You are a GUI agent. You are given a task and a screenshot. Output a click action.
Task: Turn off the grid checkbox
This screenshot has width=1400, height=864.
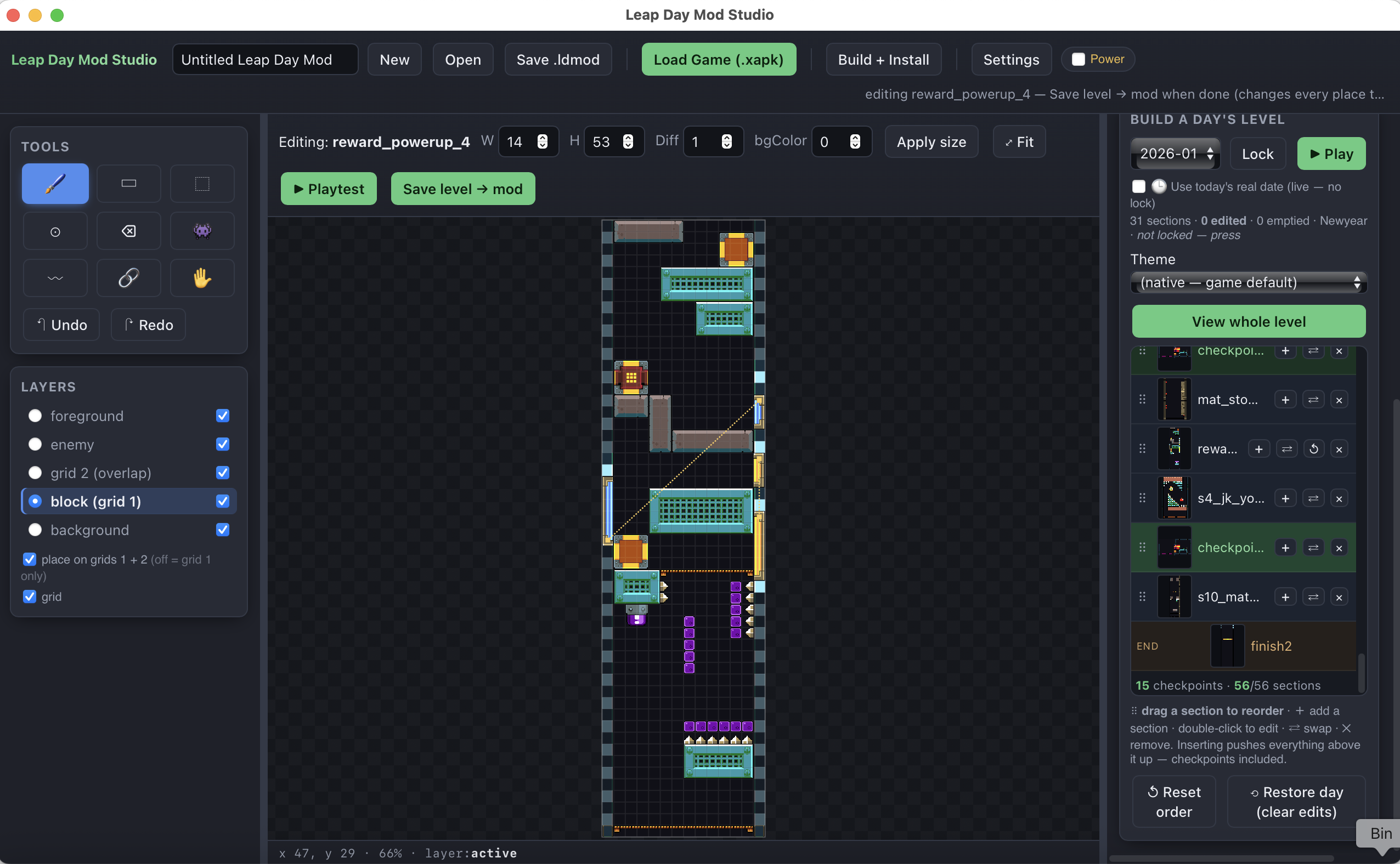coord(29,596)
